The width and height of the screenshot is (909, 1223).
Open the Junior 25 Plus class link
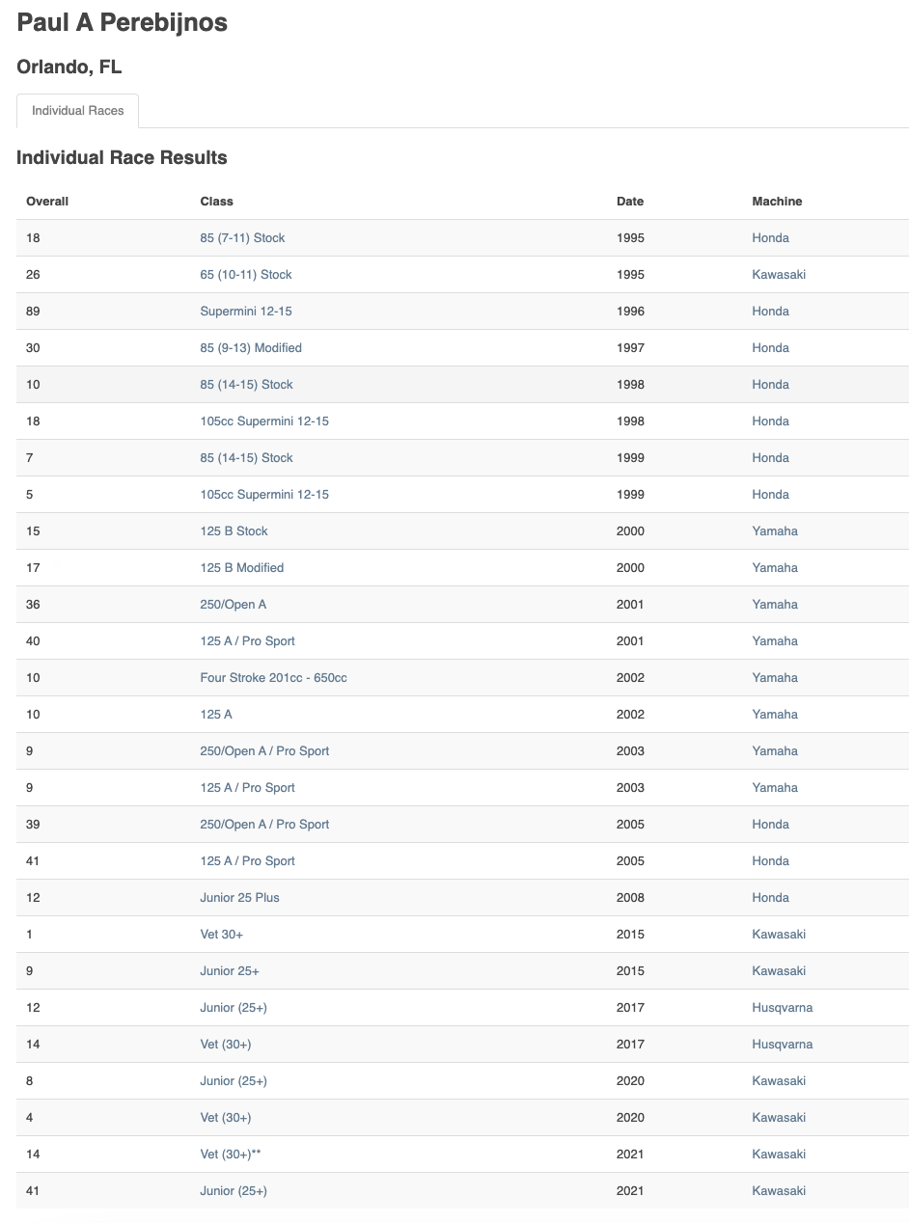pyautogui.click(x=239, y=897)
